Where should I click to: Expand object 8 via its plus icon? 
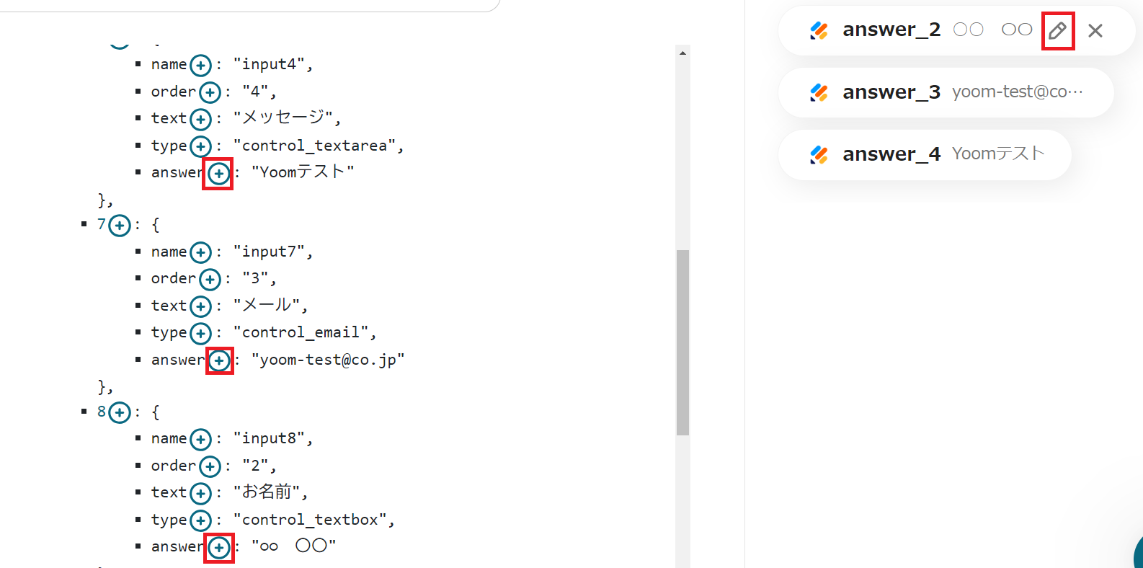click(120, 413)
